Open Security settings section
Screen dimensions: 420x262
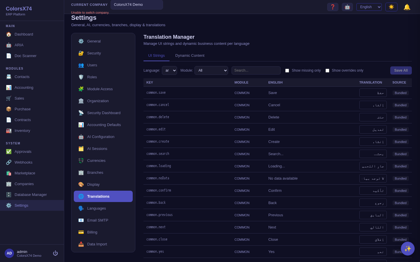point(103,53)
